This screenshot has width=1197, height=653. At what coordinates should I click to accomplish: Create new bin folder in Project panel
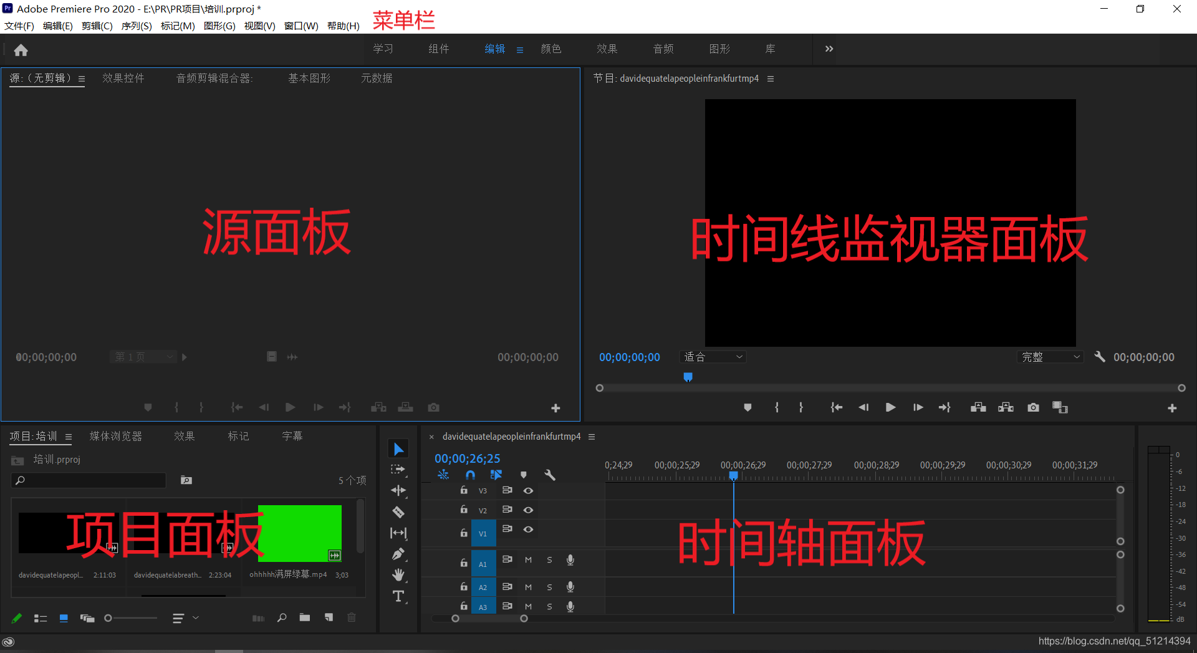coord(305,617)
